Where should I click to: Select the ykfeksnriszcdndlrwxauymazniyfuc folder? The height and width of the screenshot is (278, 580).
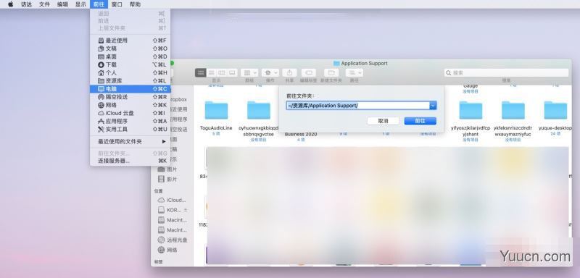tap(513, 110)
